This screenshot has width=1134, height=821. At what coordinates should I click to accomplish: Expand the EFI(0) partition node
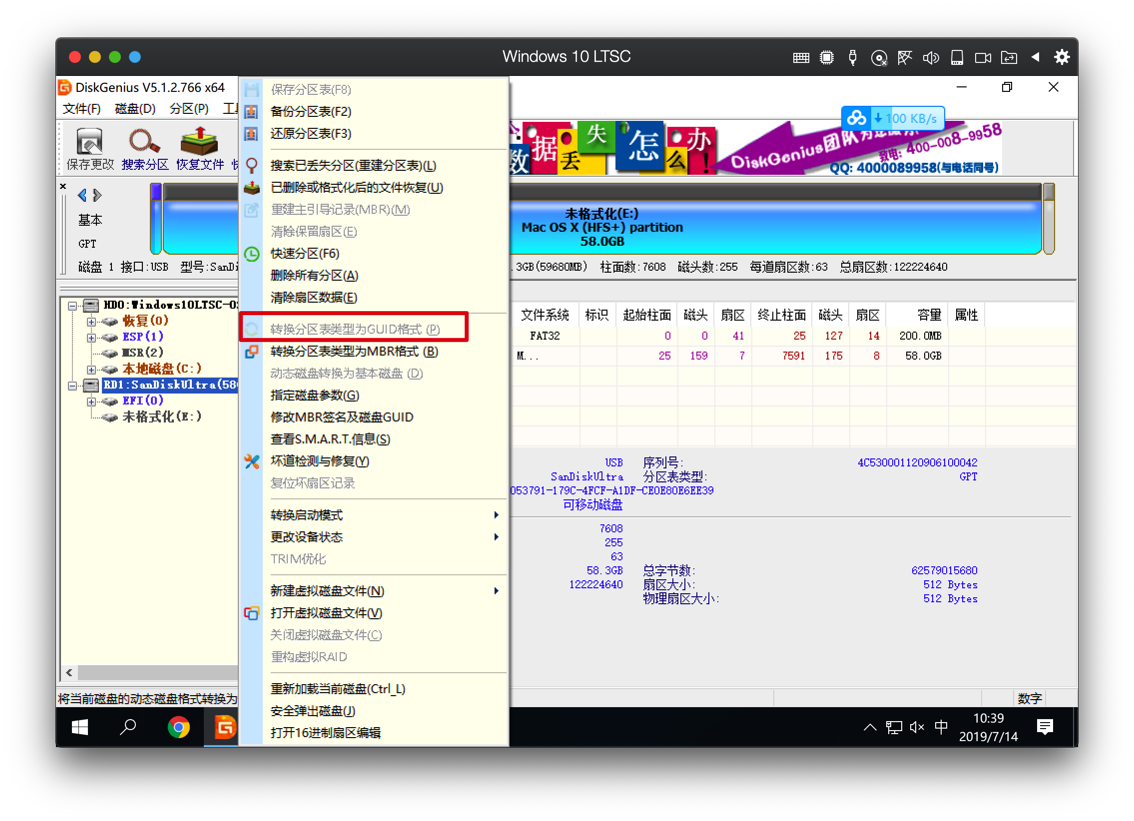click(x=91, y=402)
